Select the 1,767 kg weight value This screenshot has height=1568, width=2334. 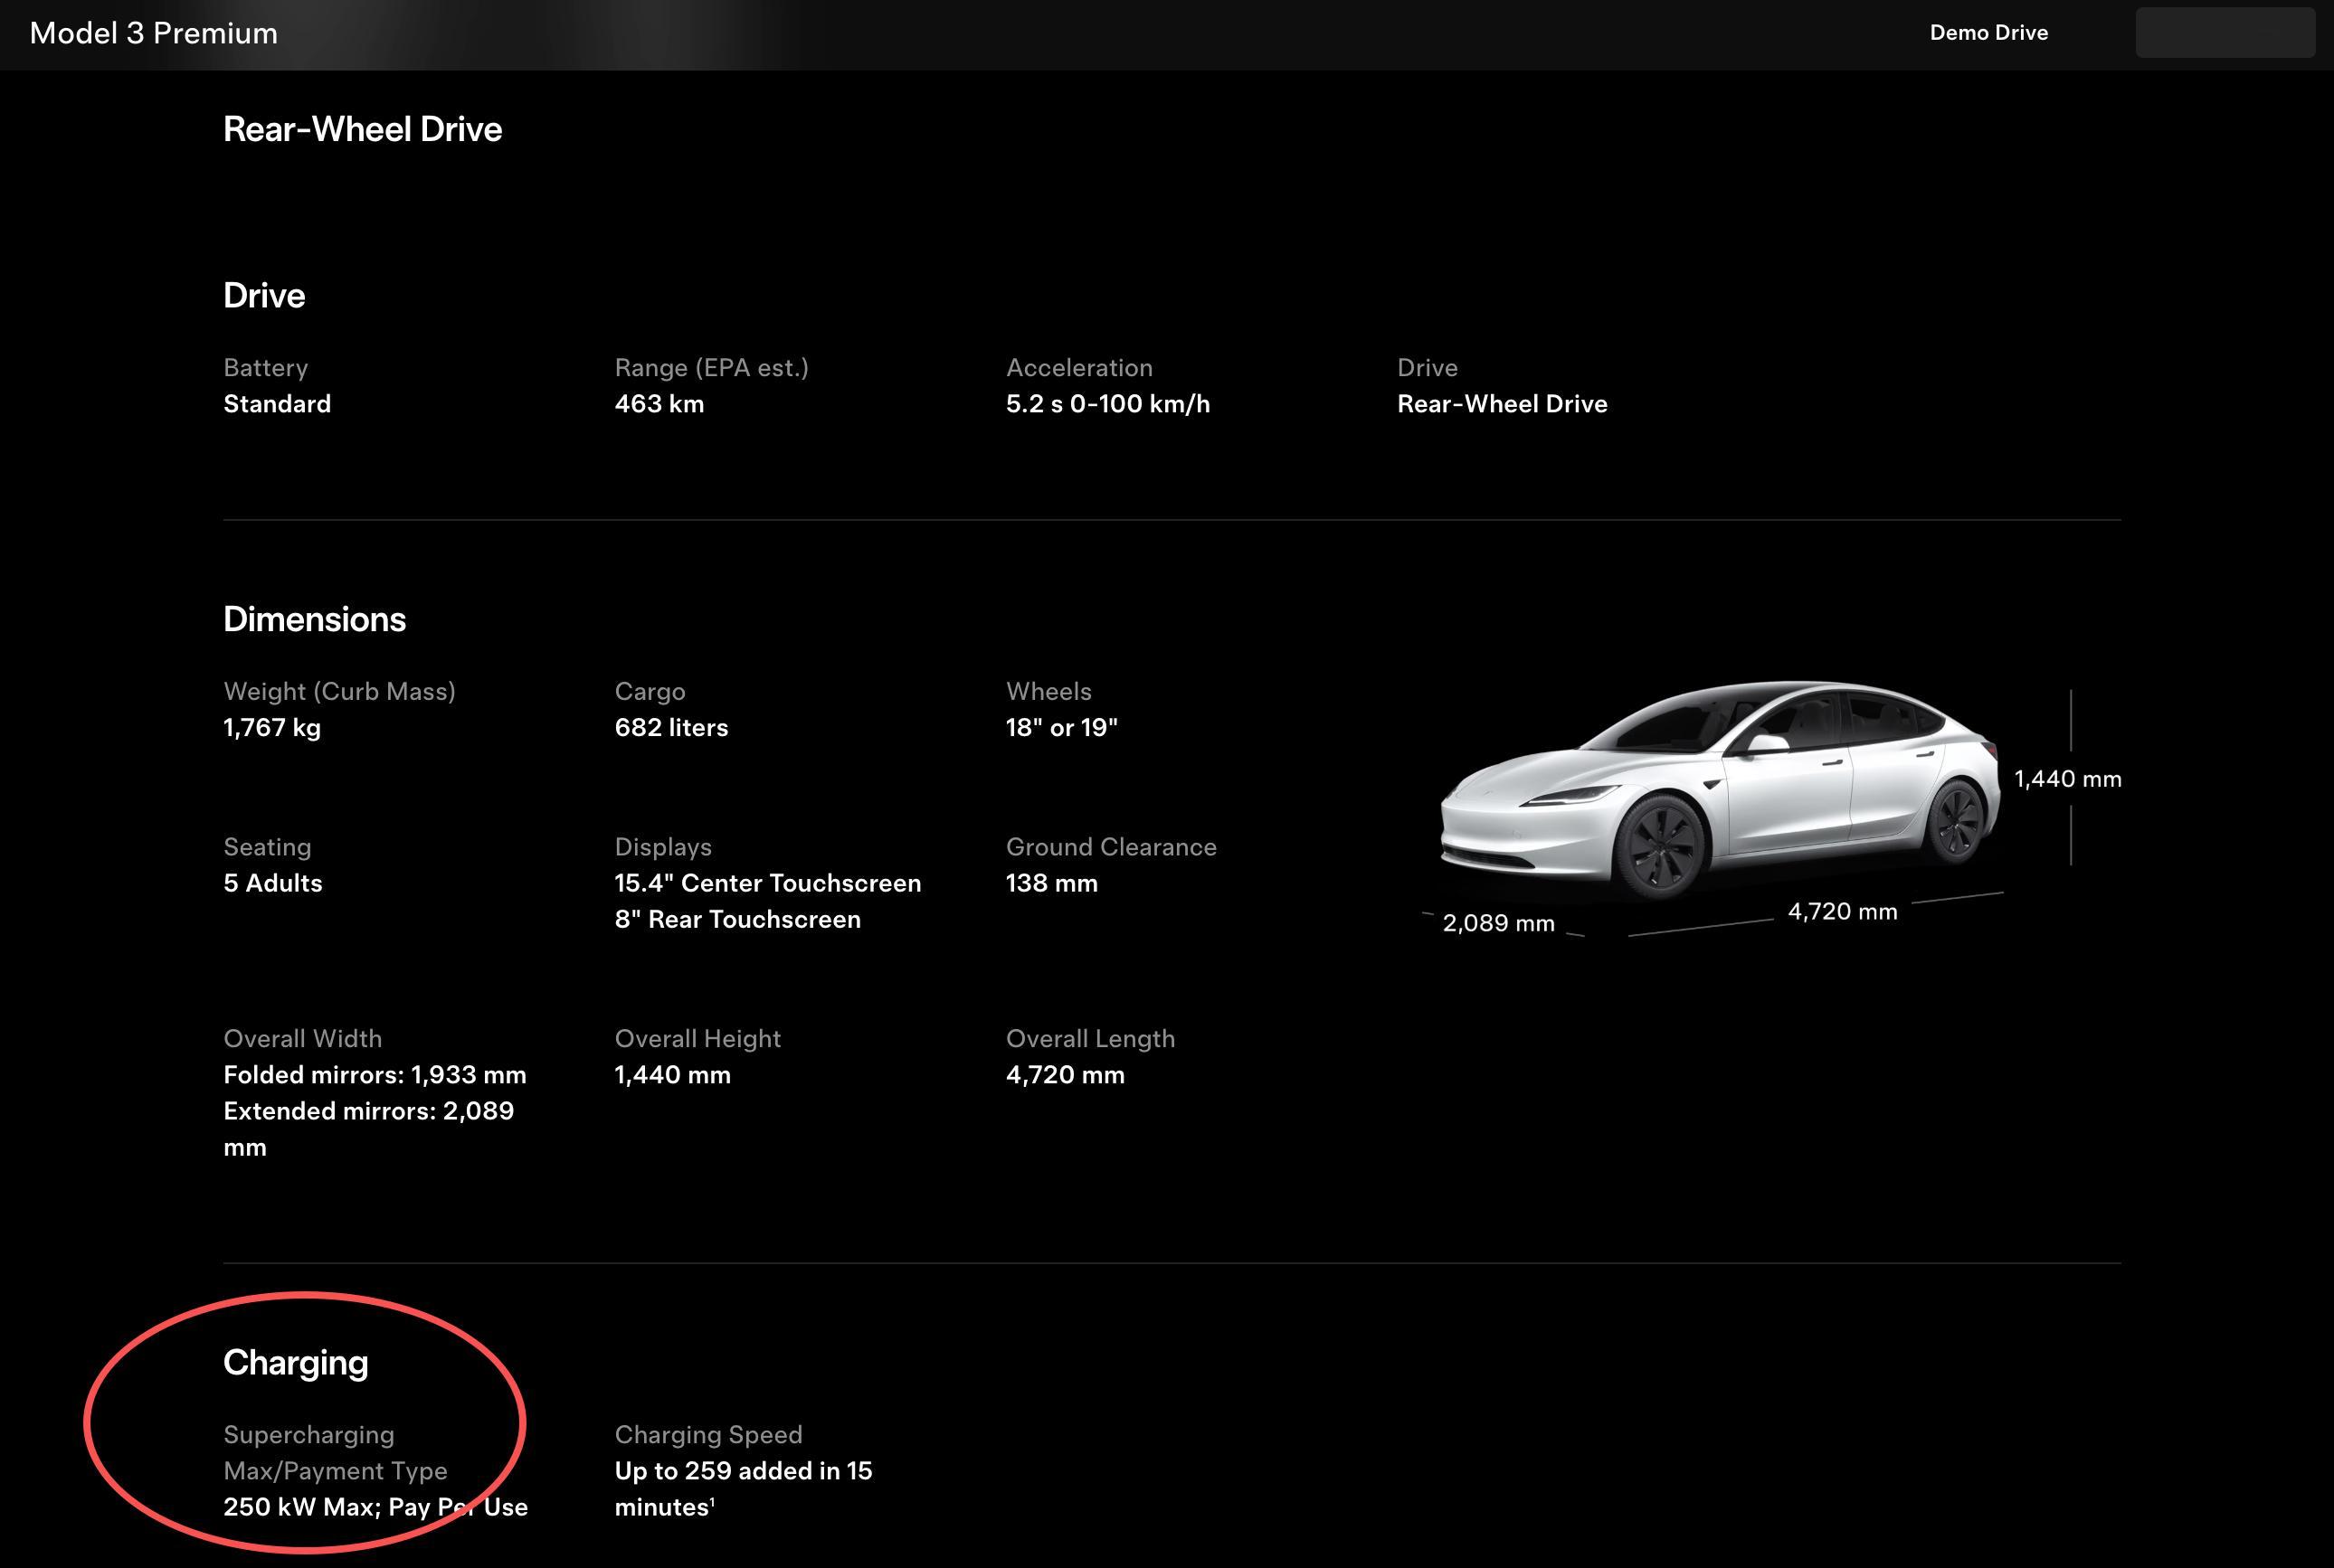(272, 728)
